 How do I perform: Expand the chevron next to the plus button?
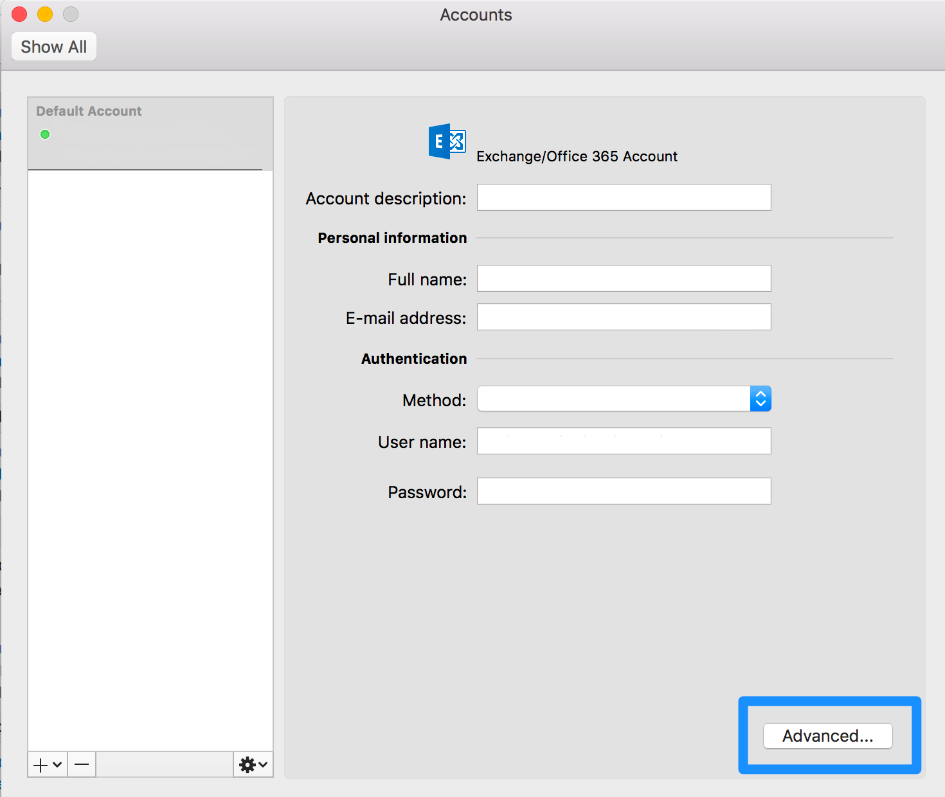[x=57, y=766]
